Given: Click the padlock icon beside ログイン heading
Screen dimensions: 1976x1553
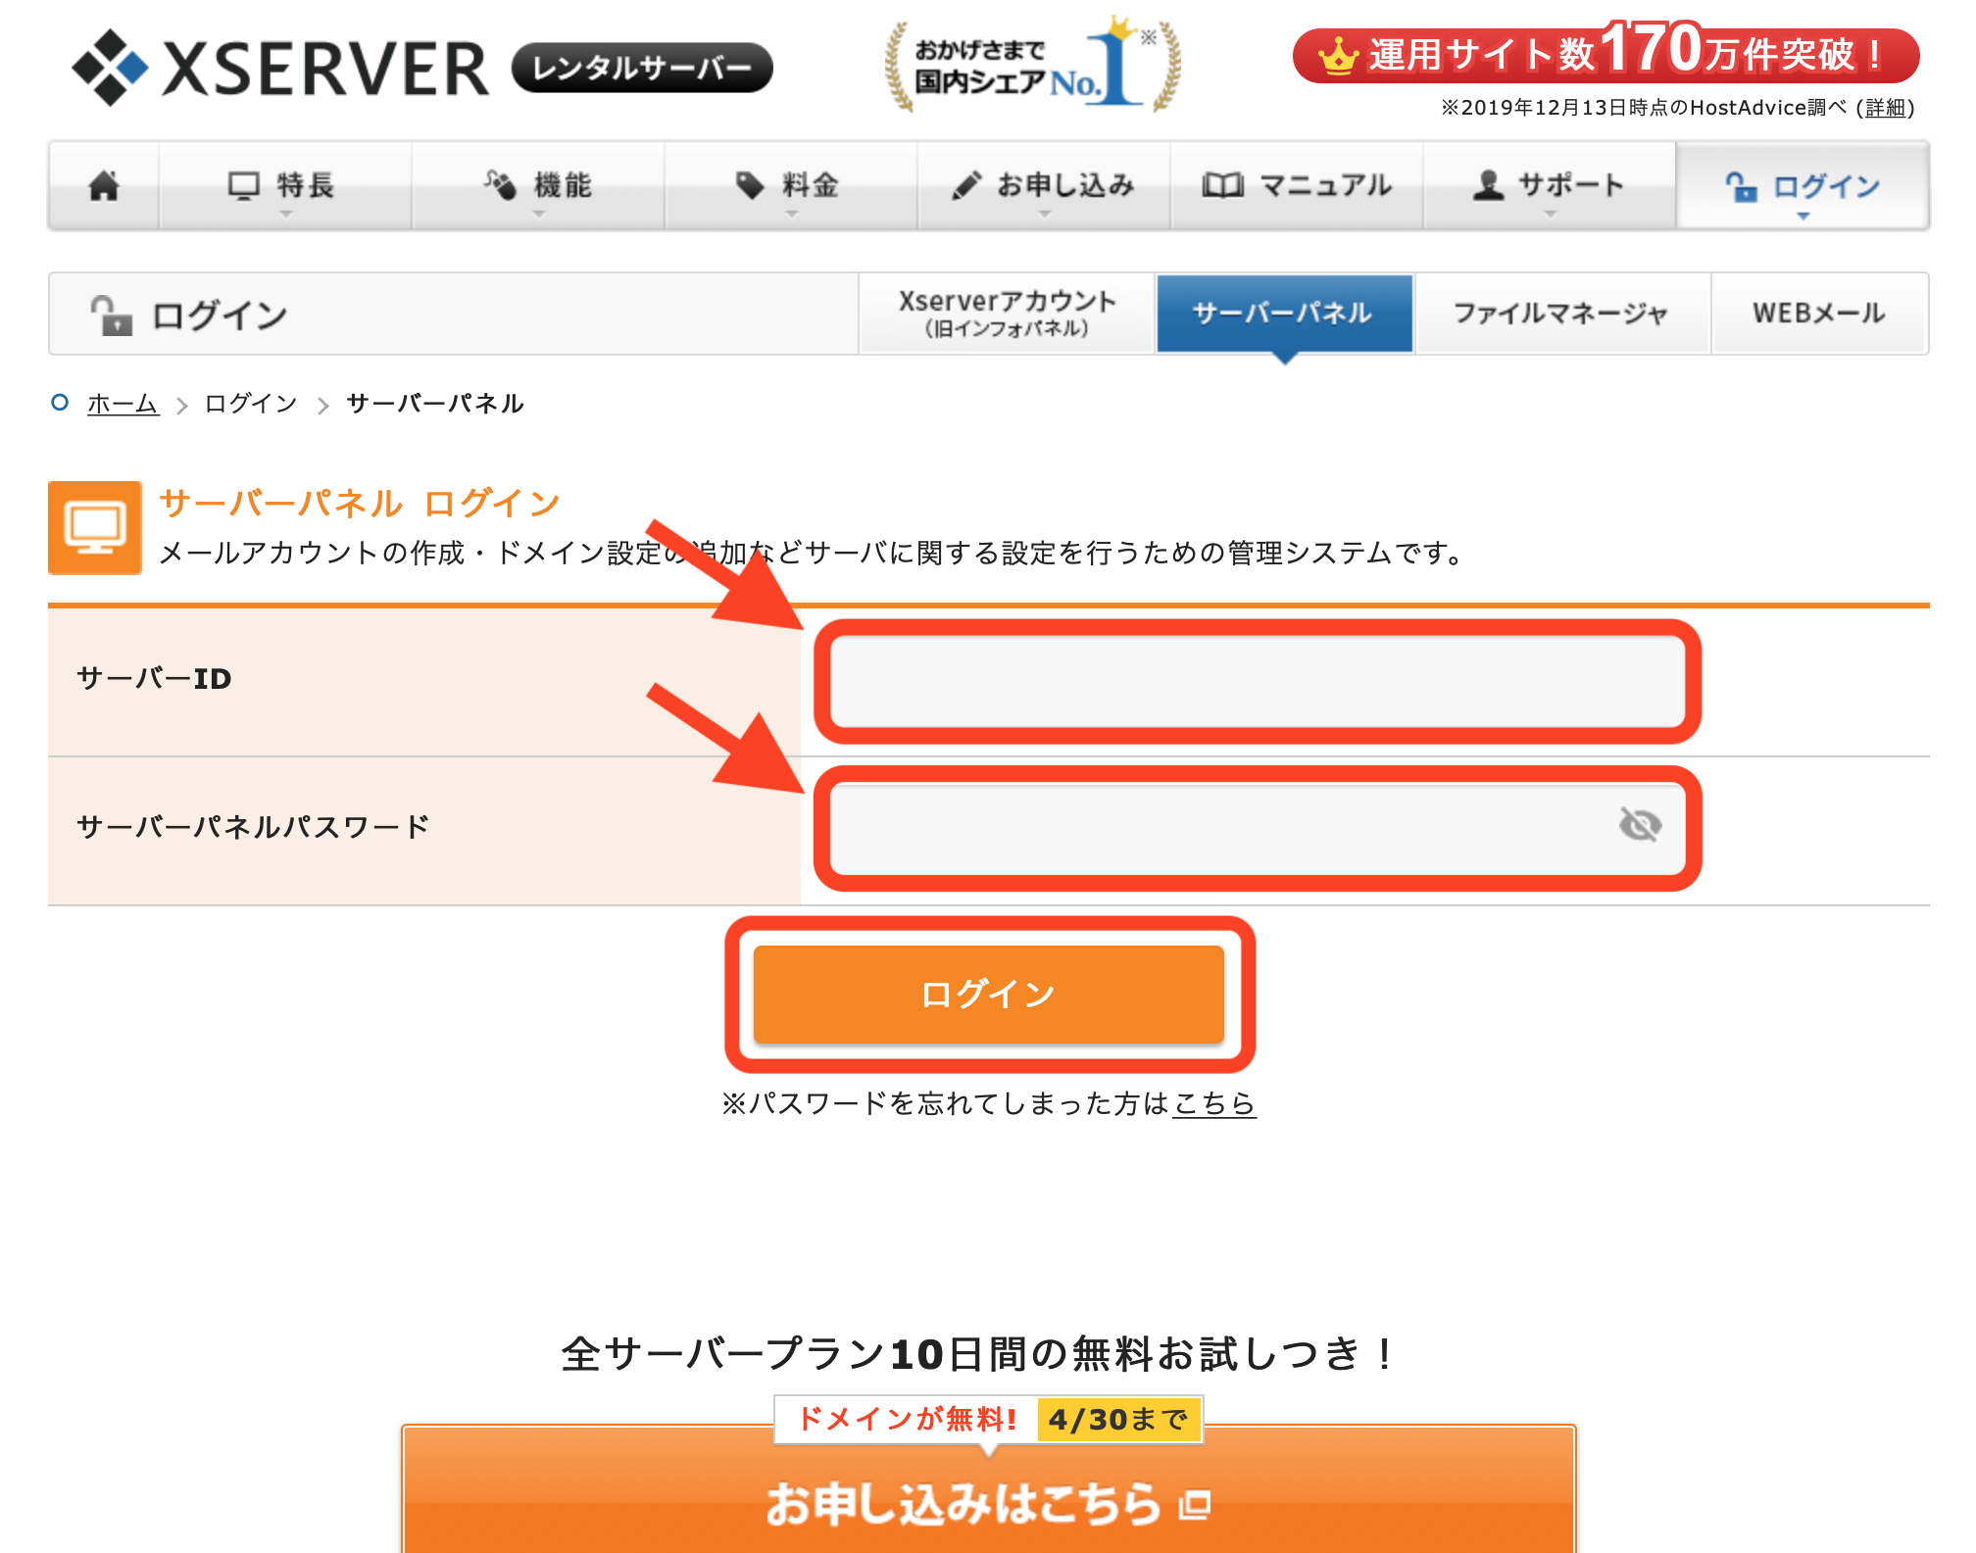Looking at the screenshot, I should point(112,315).
